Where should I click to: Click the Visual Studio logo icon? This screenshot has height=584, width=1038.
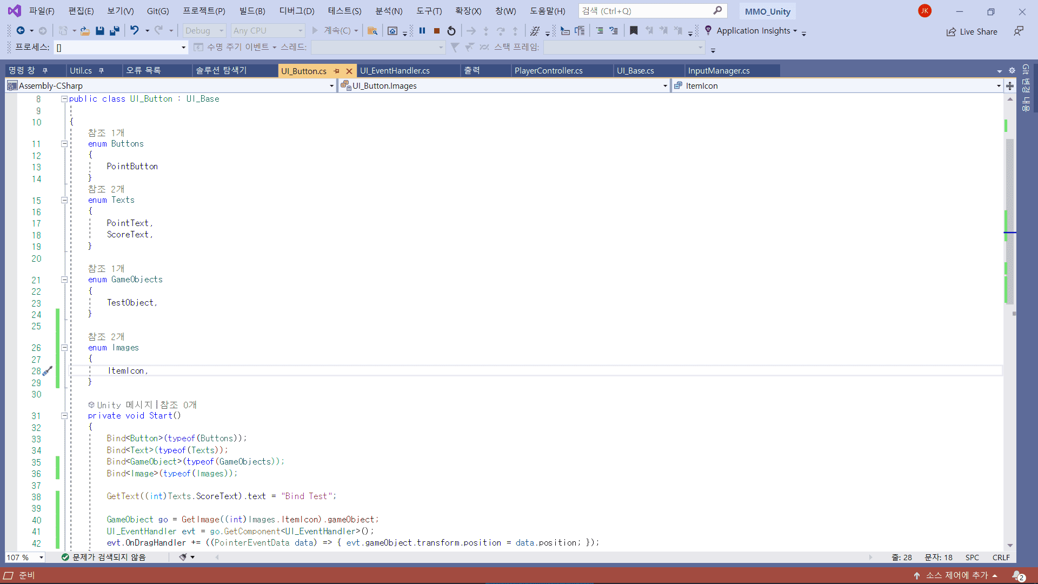(x=15, y=11)
